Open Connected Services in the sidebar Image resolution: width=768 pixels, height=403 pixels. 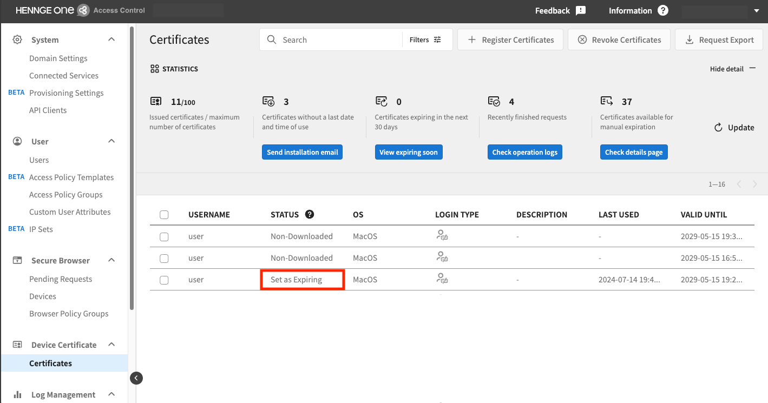(64, 76)
